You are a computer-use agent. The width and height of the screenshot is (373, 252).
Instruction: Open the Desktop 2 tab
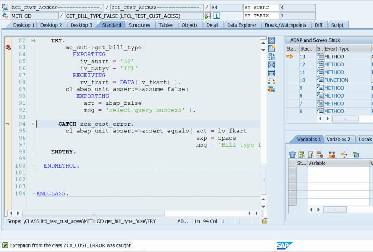(51, 25)
